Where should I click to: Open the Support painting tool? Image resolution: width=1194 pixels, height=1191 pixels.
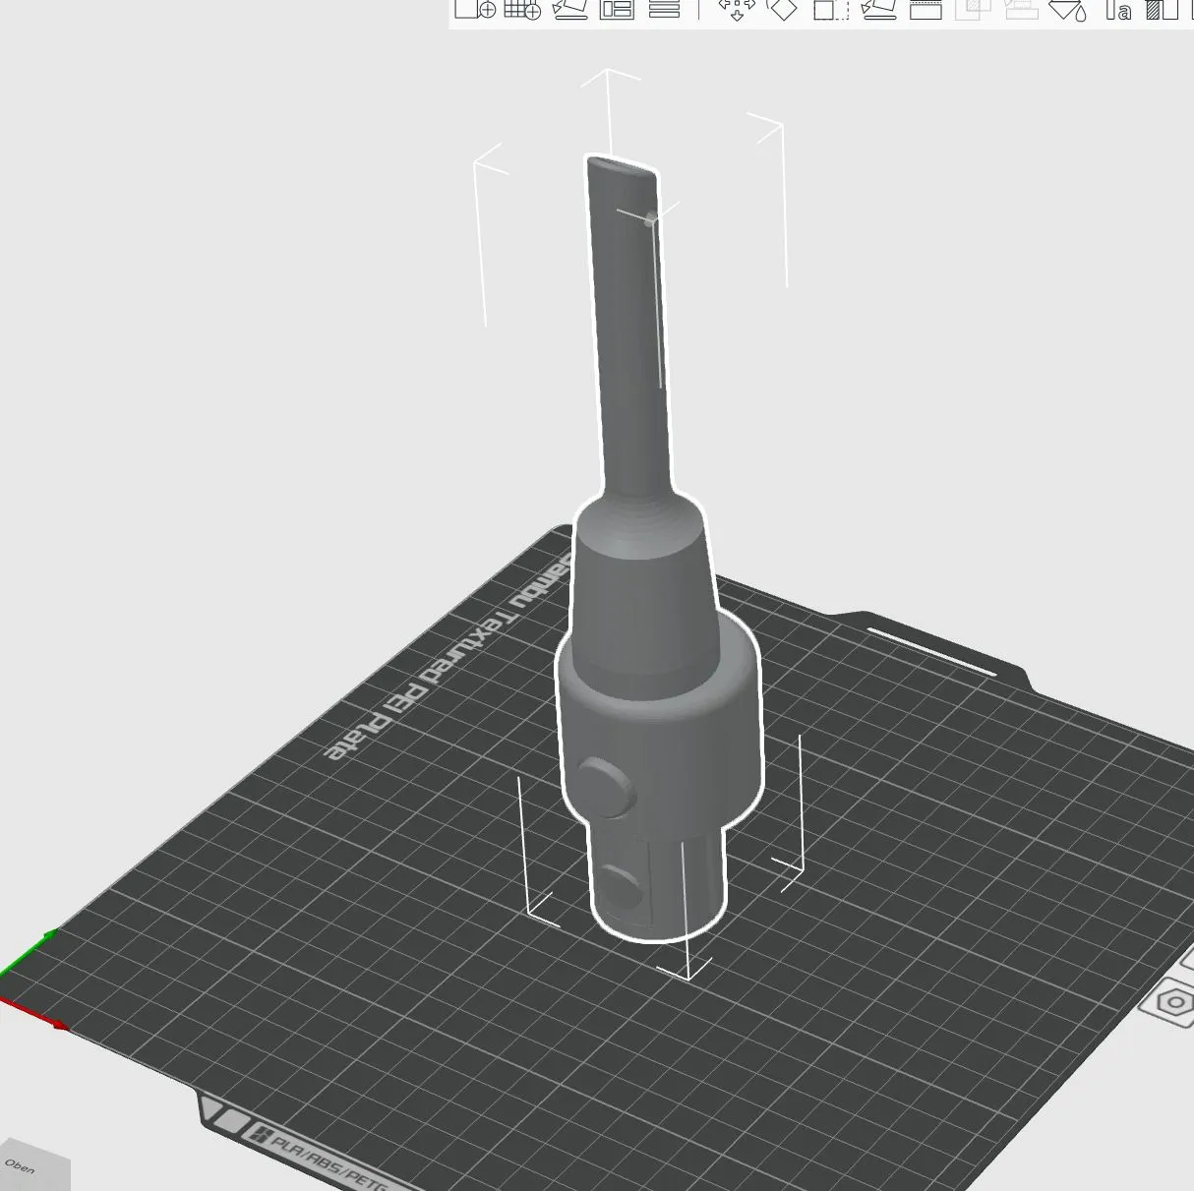1021,9
